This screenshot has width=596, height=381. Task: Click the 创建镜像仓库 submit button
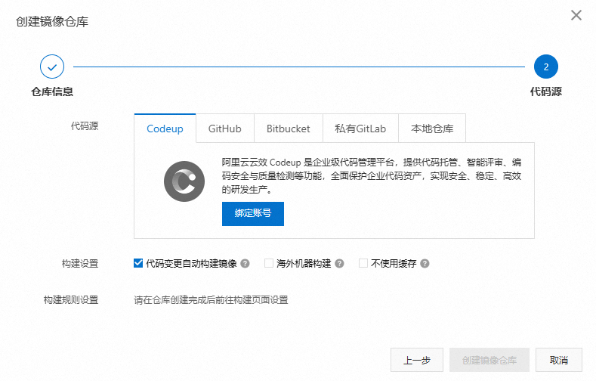pos(489,360)
